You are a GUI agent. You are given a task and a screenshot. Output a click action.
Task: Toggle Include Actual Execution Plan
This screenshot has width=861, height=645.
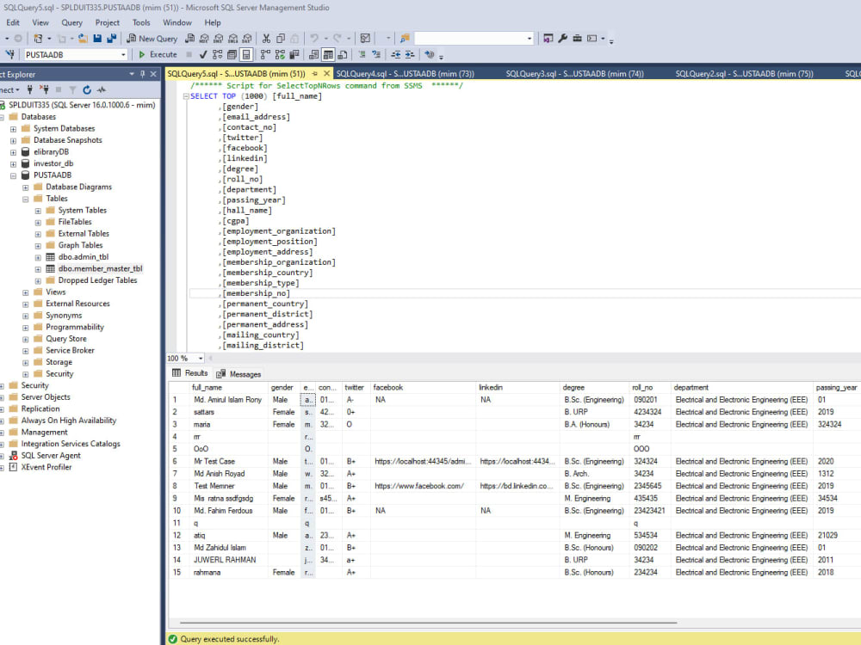coord(266,54)
